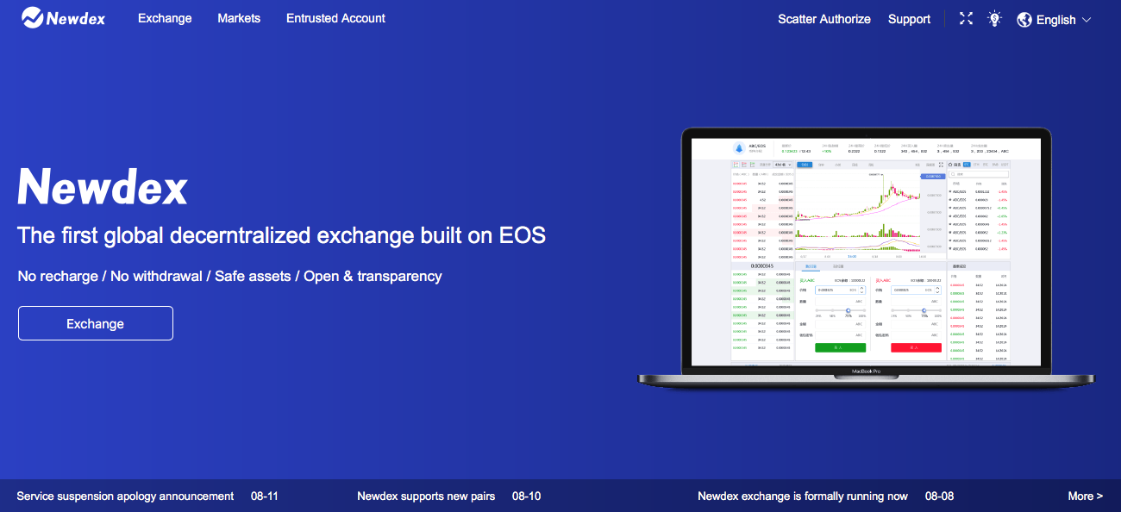Click the 'No recharge / No withdrawal' text
Screen dimensions: 1121x512
[x=229, y=277]
